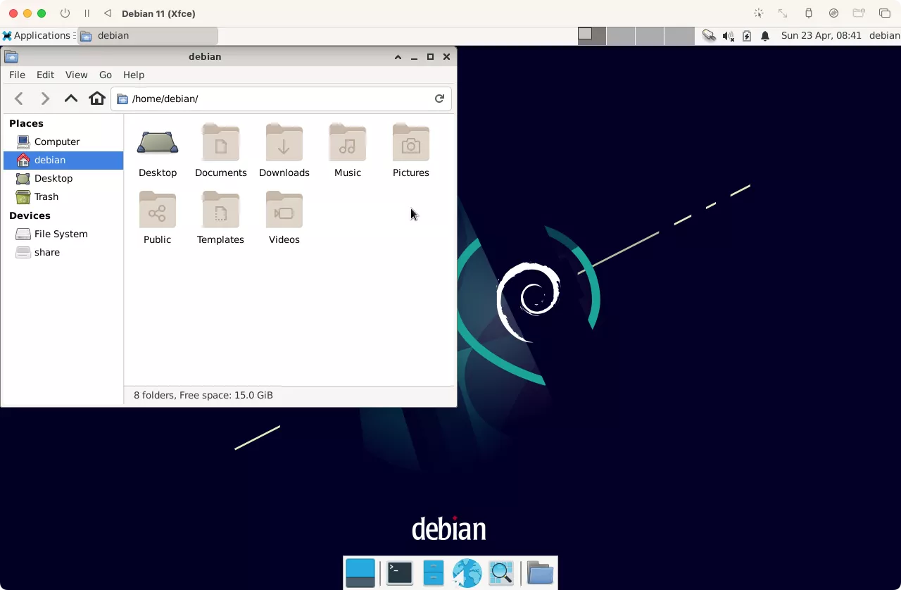
Task: Click the volume icon in top panel
Action: (x=728, y=36)
